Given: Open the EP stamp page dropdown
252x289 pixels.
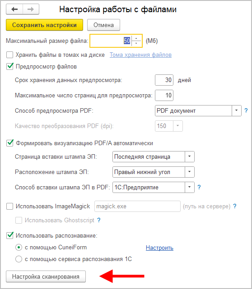Looking at the screenshot, I should click(189, 156).
